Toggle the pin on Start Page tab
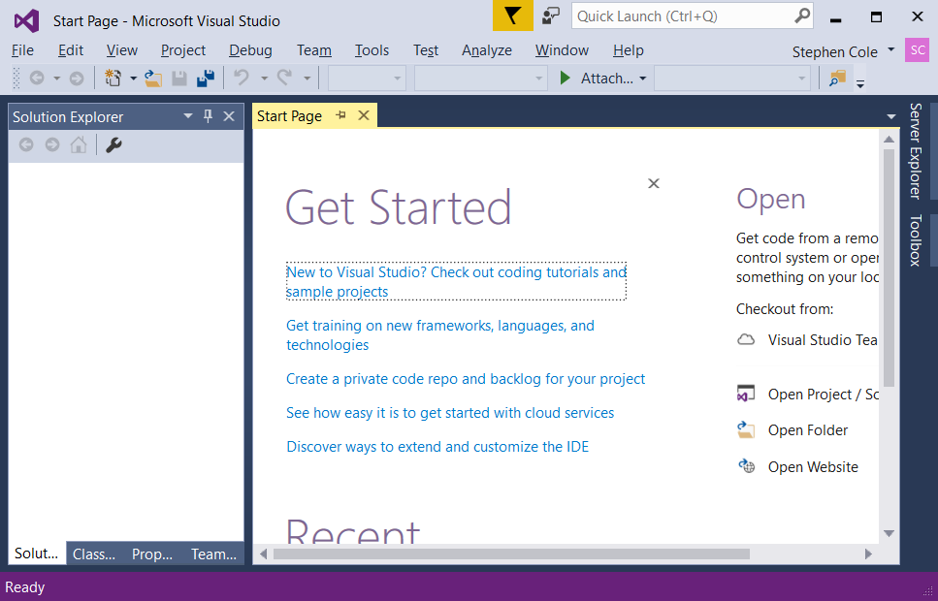The width and height of the screenshot is (938, 601). (x=340, y=116)
